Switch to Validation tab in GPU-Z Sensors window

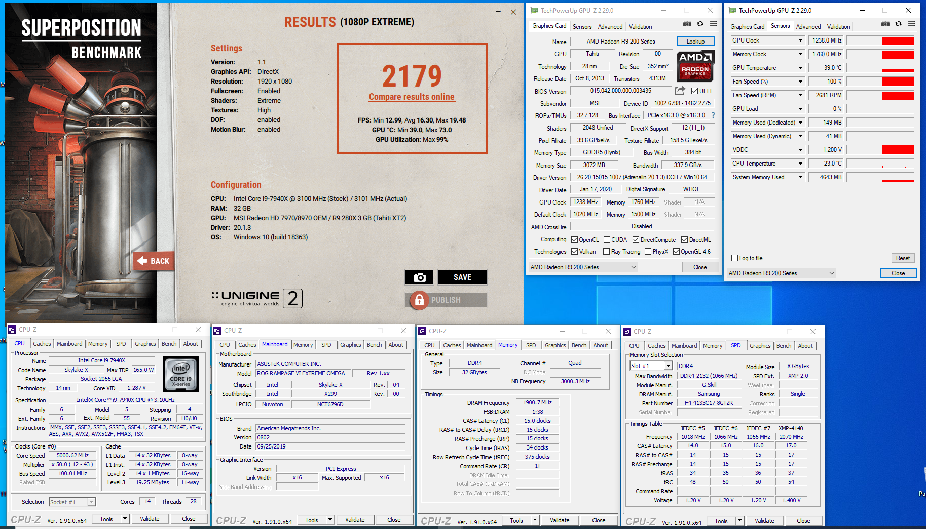[838, 27]
